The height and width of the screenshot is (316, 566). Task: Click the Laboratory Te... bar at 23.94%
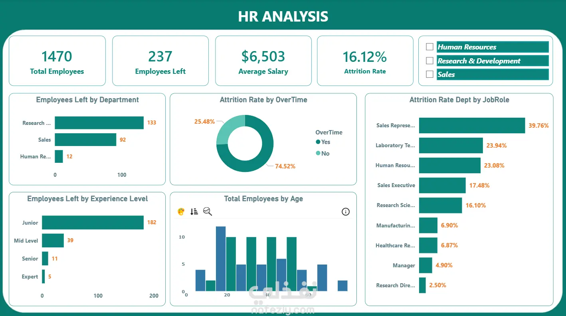(x=451, y=145)
